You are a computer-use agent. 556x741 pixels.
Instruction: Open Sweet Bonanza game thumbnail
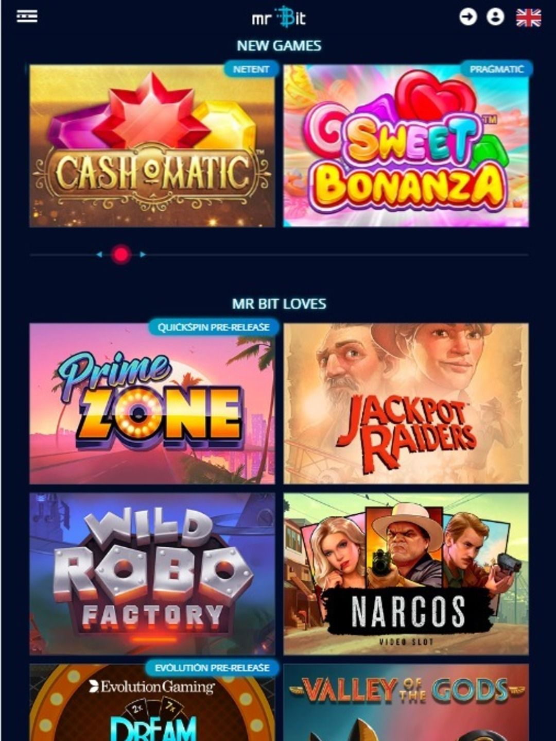406,146
